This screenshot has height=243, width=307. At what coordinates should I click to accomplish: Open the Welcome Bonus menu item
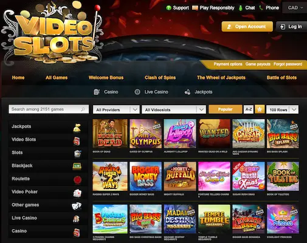click(x=106, y=78)
